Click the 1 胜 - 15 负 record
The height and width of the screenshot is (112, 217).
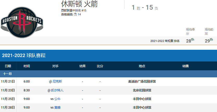point(145,8)
